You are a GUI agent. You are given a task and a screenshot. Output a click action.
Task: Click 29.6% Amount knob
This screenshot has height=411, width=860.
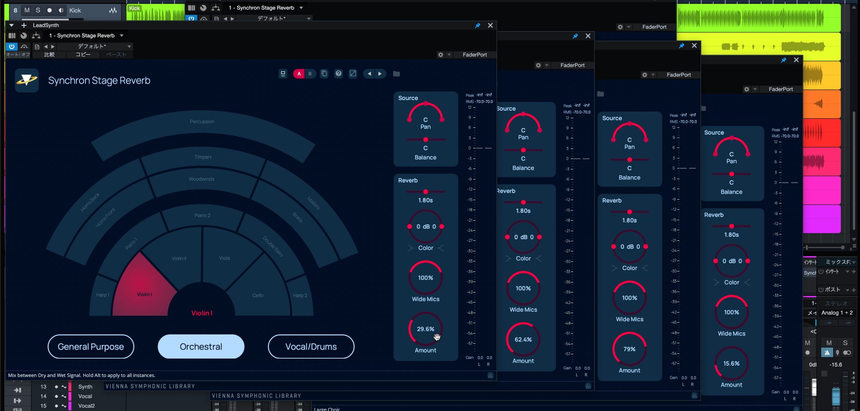425,329
